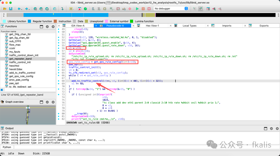Jump forward with the right arrow
Viewport: 280px width, 156px height.
(x=26, y=9)
